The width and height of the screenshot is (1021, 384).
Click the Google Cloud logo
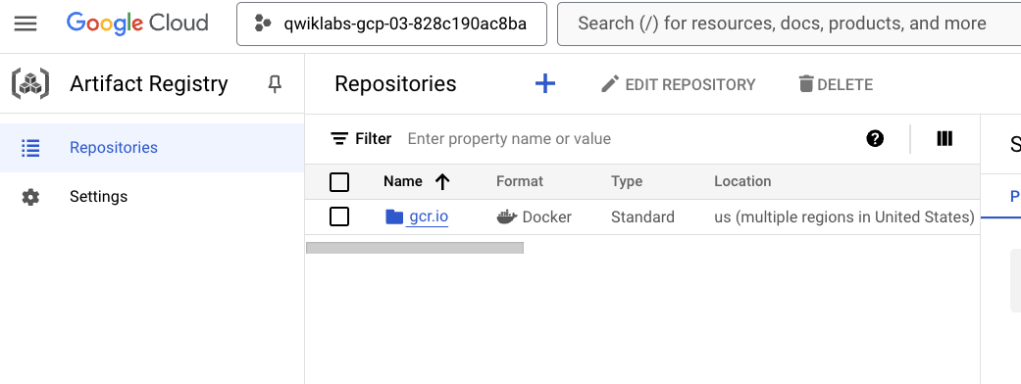(x=137, y=24)
